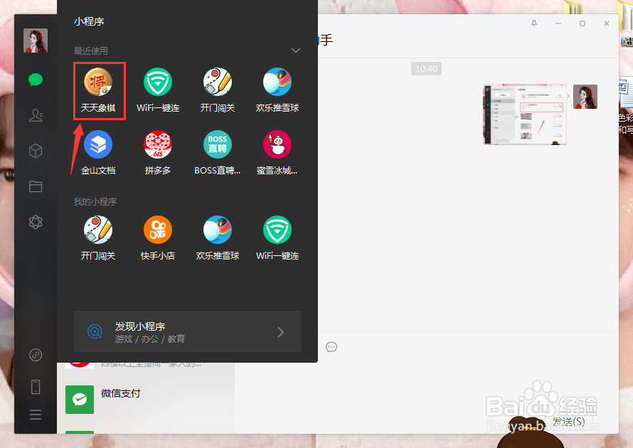The image size is (633, 448).
Task: Open the sent screenshot image in chat
Action: 525,114
